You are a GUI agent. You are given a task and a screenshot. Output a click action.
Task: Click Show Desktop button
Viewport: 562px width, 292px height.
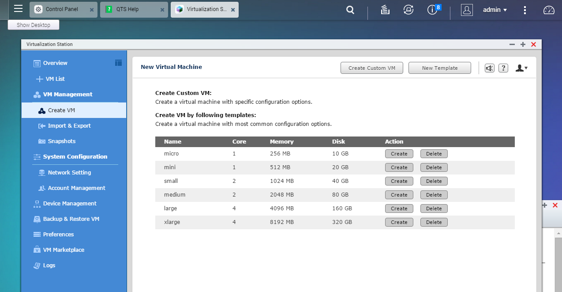tap(34, 25)
